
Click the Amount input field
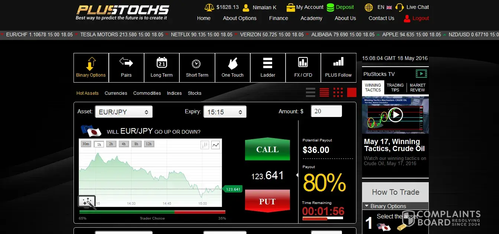pos(326,111)
